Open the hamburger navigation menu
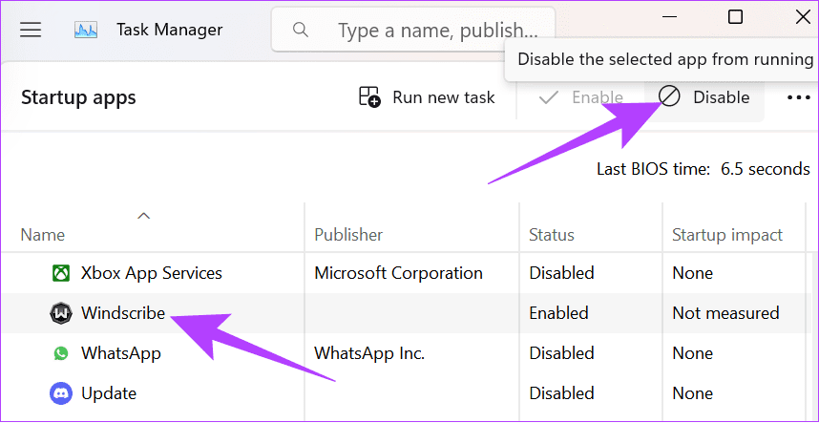The width and height of the screenshot is (819, 423). pos(31,30)
